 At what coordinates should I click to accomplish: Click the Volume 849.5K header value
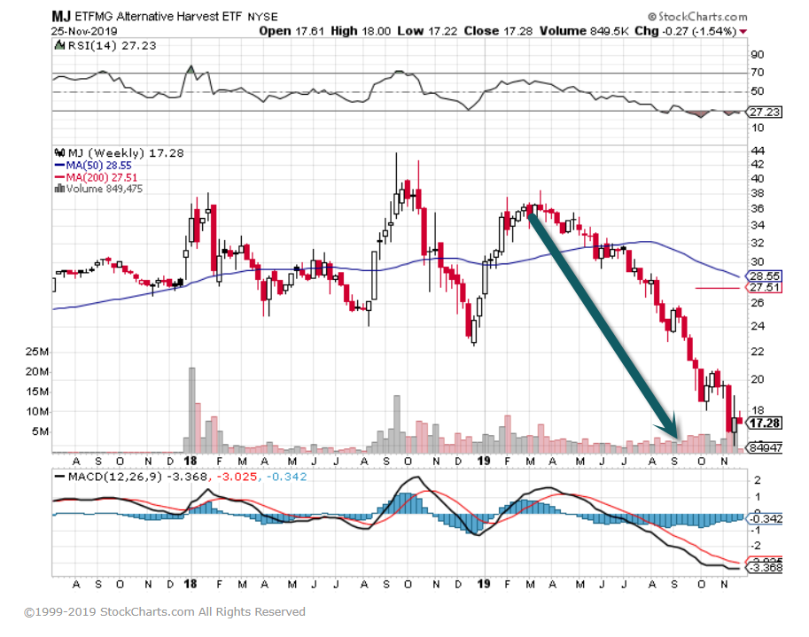(x=584, y=31)
